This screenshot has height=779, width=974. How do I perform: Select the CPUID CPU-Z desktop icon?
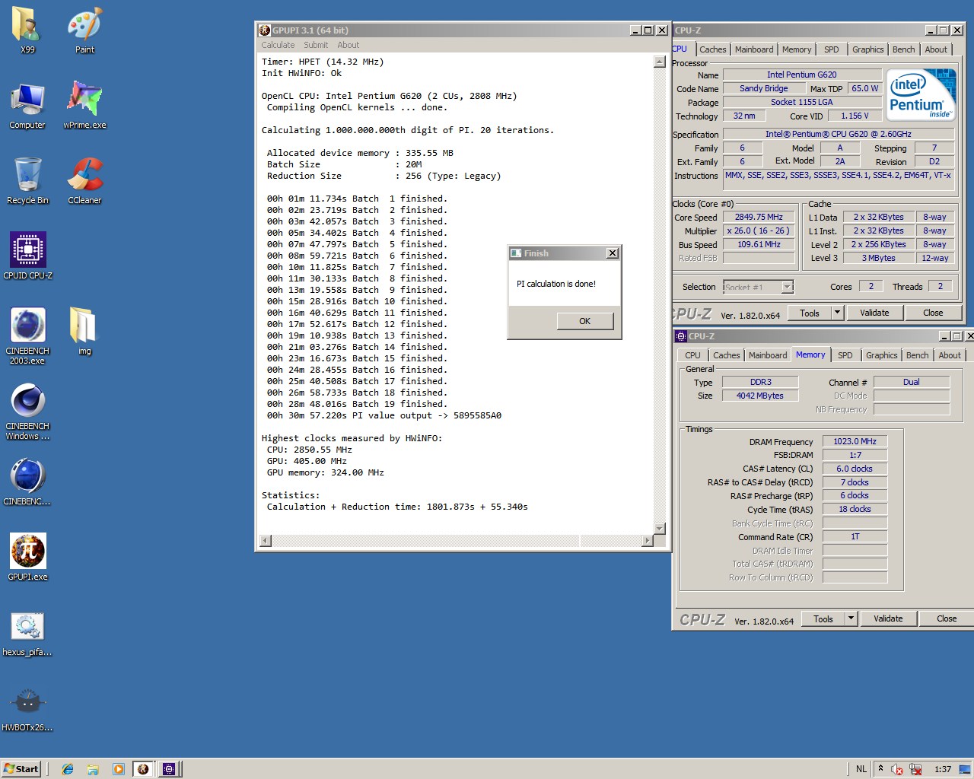27,256
